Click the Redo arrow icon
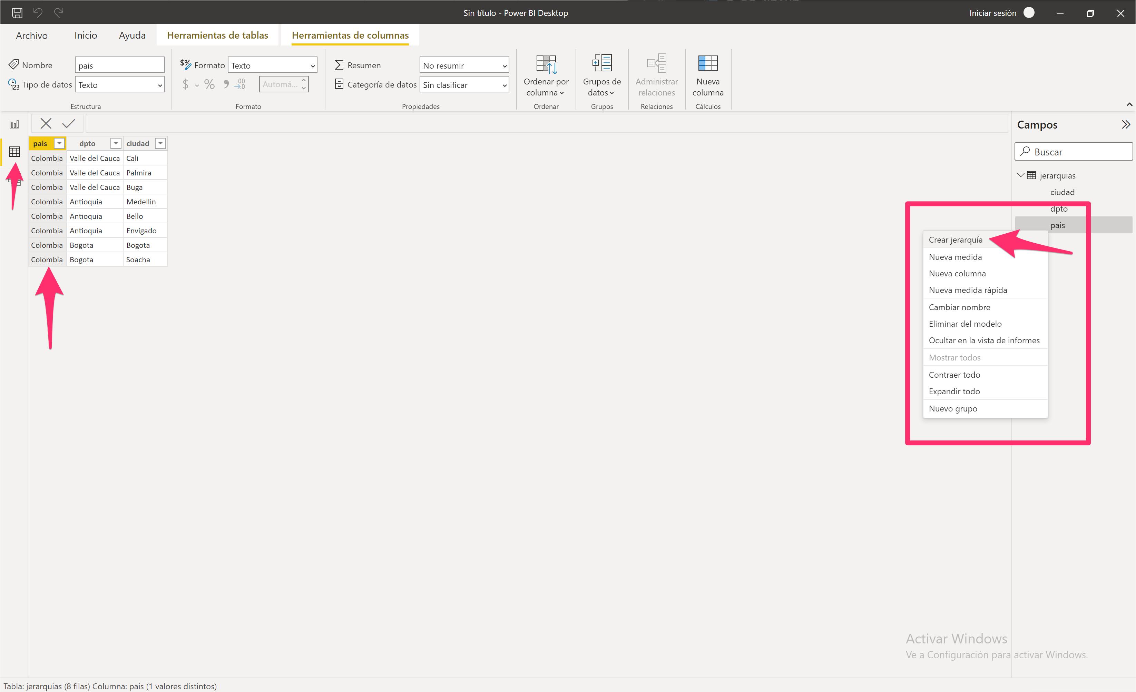 (x=59, y=13)
